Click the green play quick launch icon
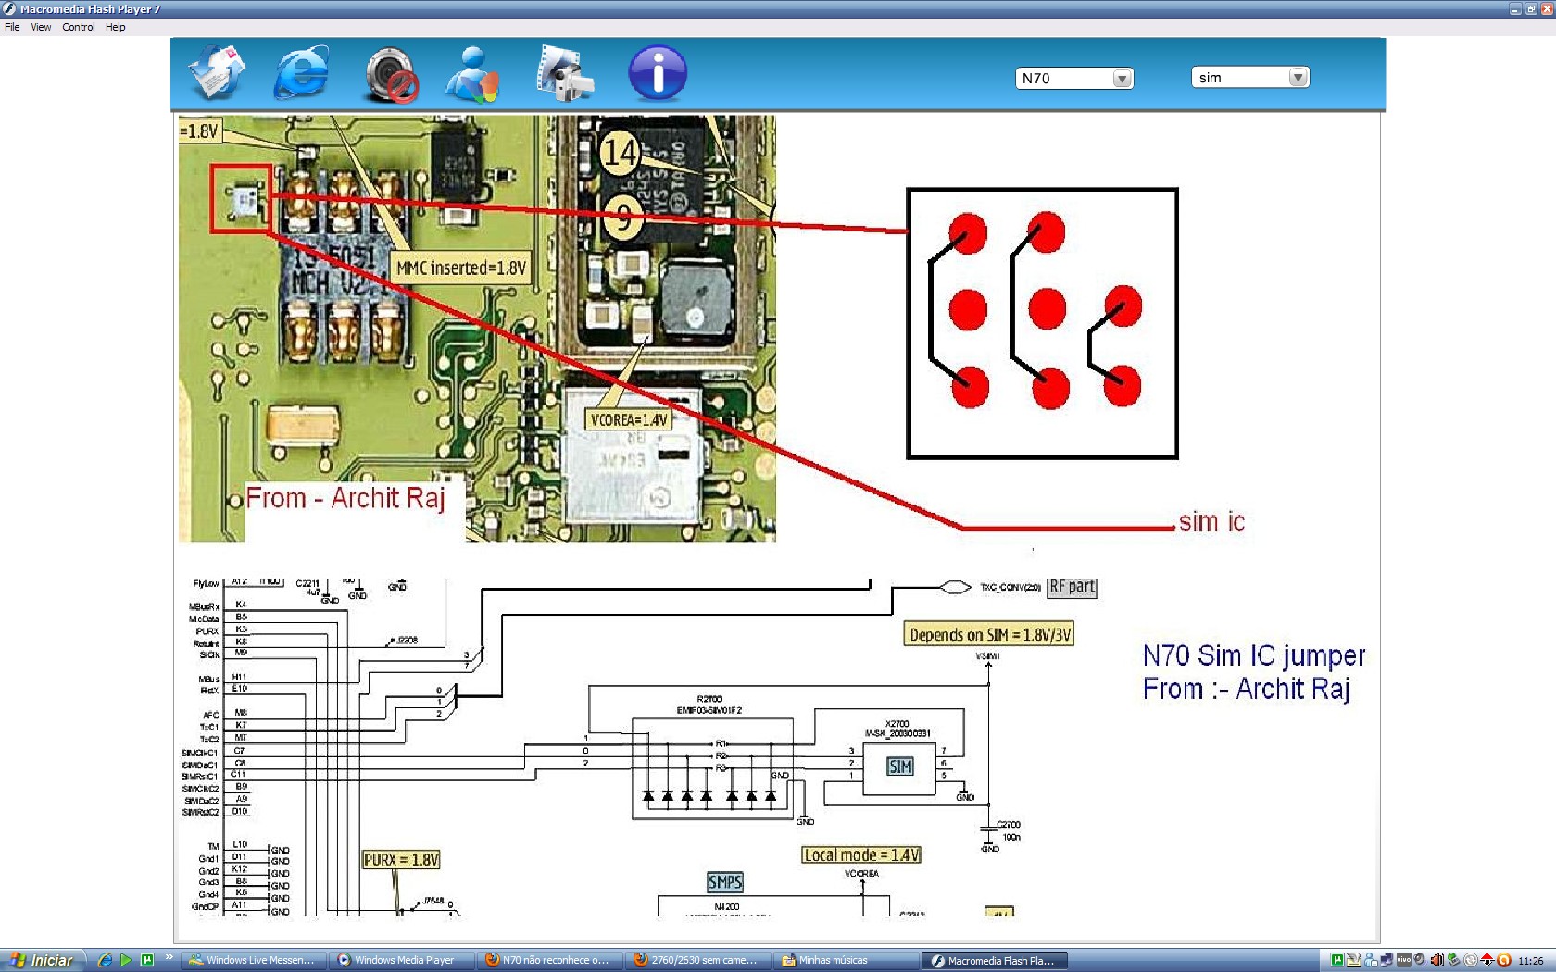The height and width of the screenshot is (972, 1556). pos(126,960)
